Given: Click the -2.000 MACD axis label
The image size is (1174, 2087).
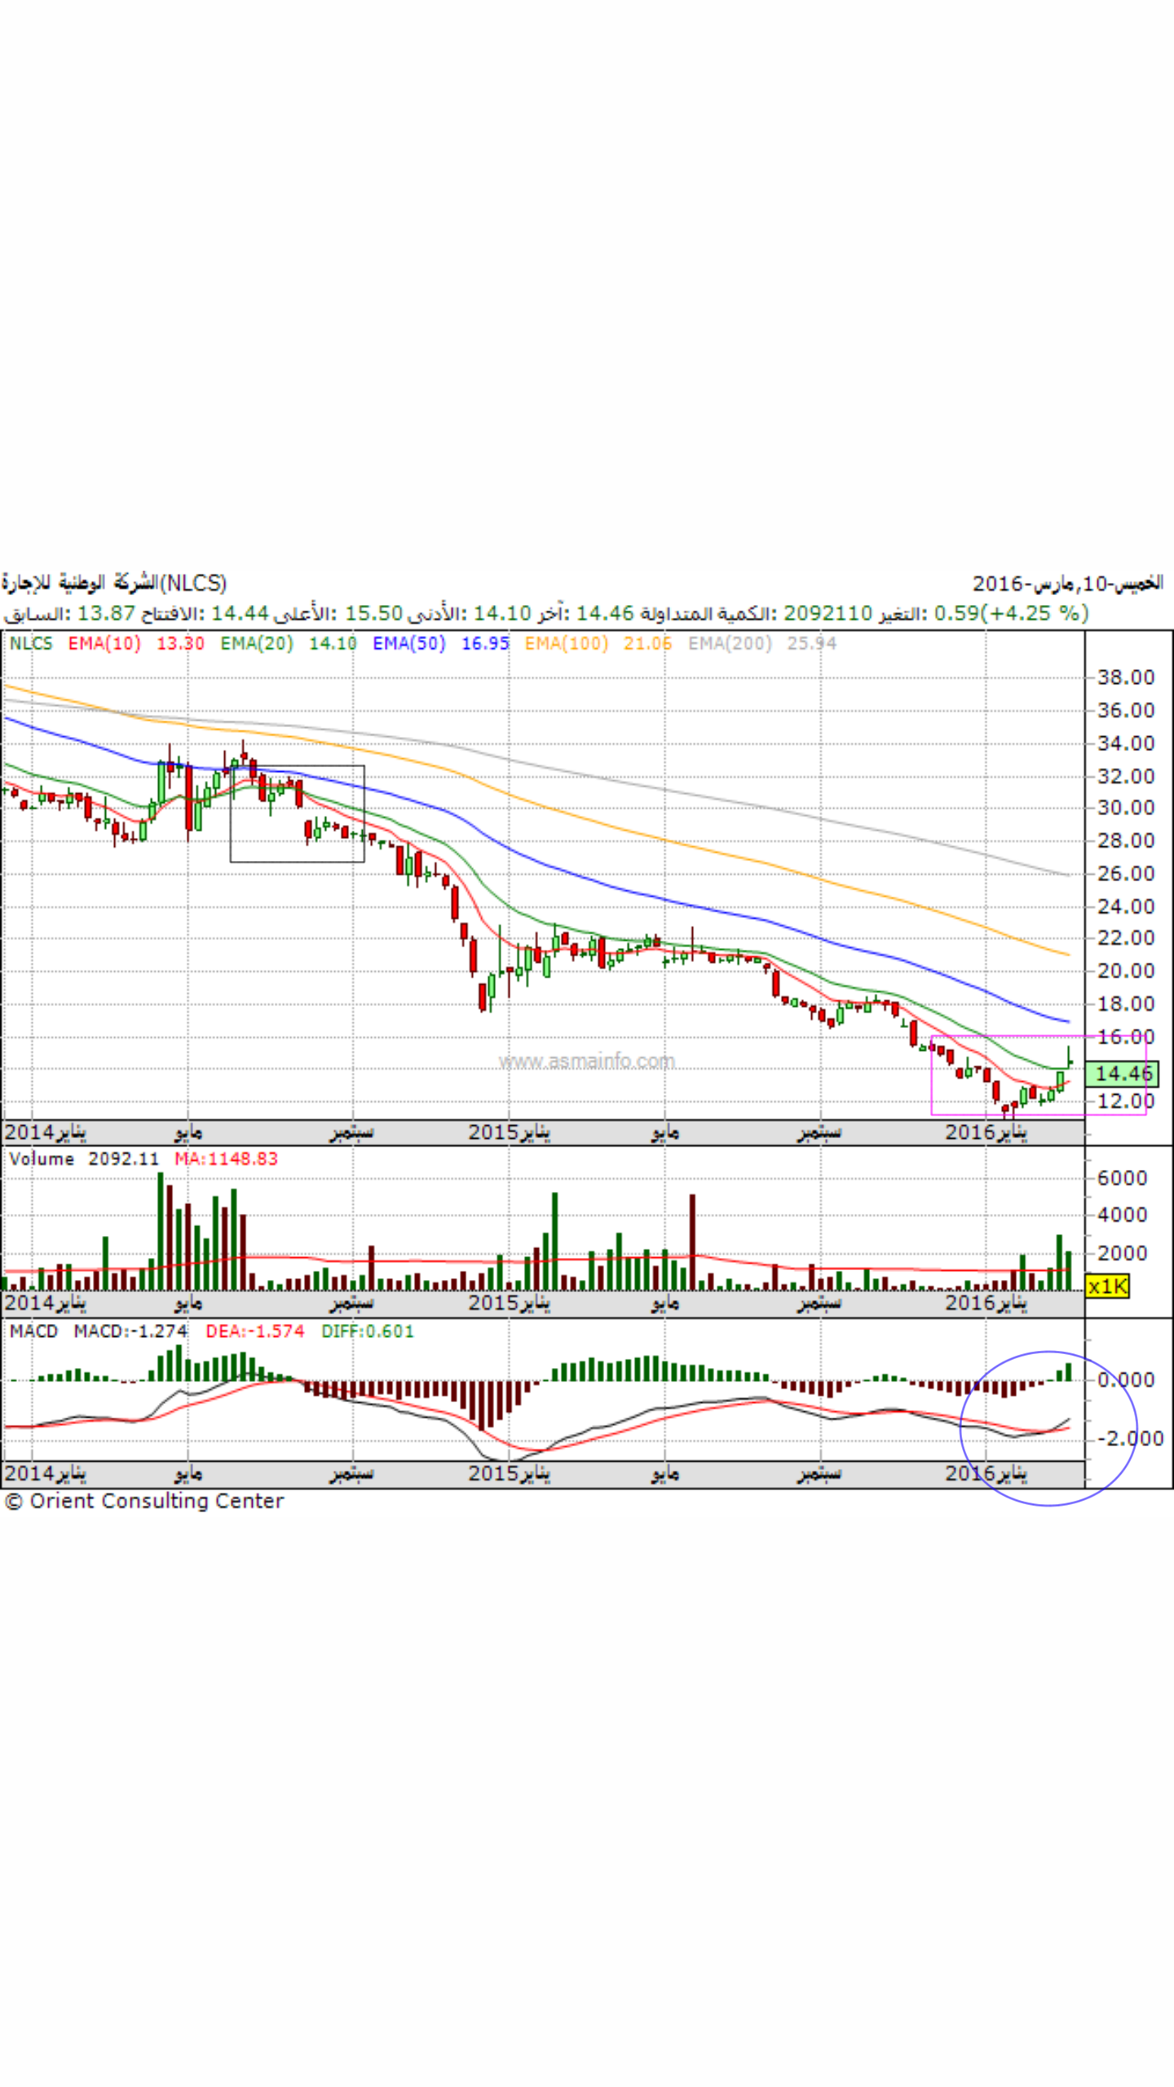Looking at the screenshot, I should coord(1130,1438).
